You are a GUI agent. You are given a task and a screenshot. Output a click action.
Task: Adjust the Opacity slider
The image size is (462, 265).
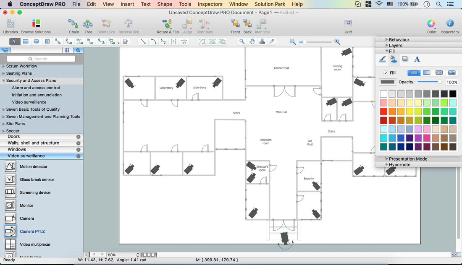click(x=430, y=82)
